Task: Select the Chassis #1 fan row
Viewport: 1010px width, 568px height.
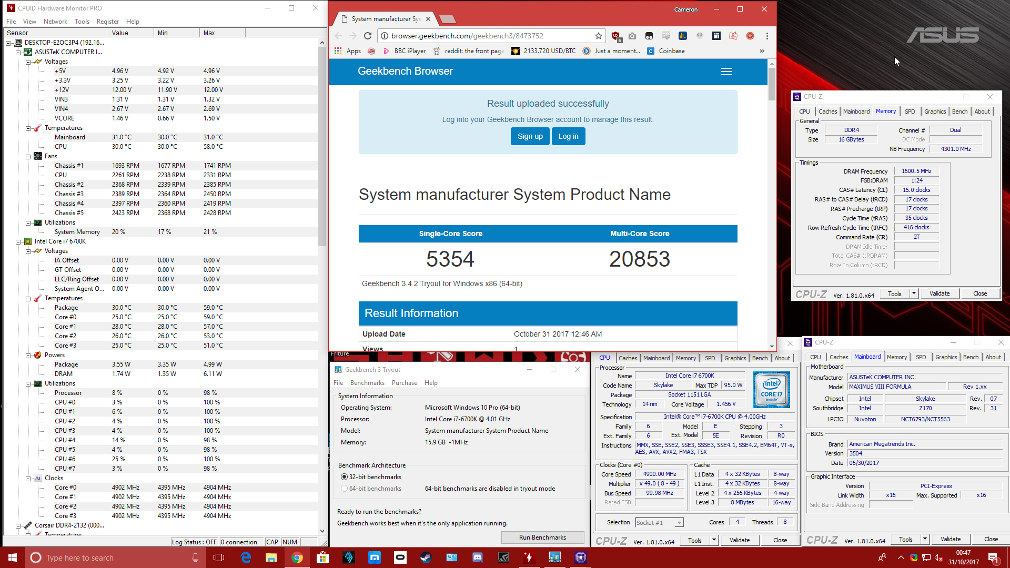Action: (160, 166)
